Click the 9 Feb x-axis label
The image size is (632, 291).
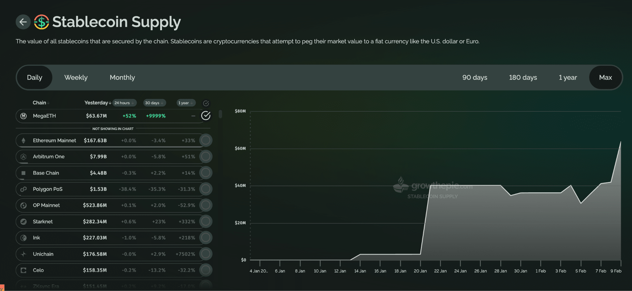coord(616,271)
